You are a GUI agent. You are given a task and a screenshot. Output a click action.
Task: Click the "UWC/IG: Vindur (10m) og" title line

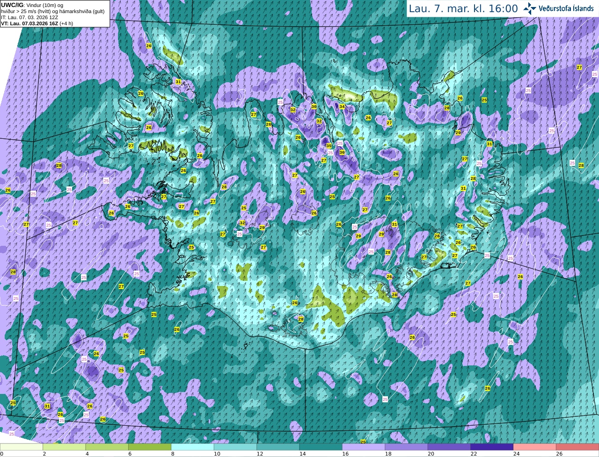[32, 5]
